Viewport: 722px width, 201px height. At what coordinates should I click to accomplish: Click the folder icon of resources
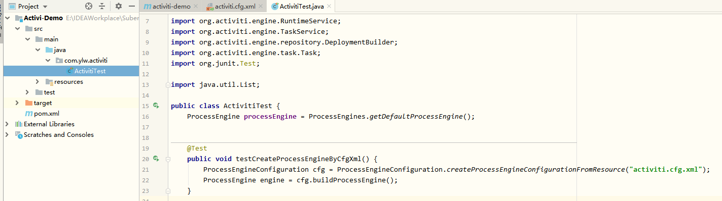tap(49, 82)
